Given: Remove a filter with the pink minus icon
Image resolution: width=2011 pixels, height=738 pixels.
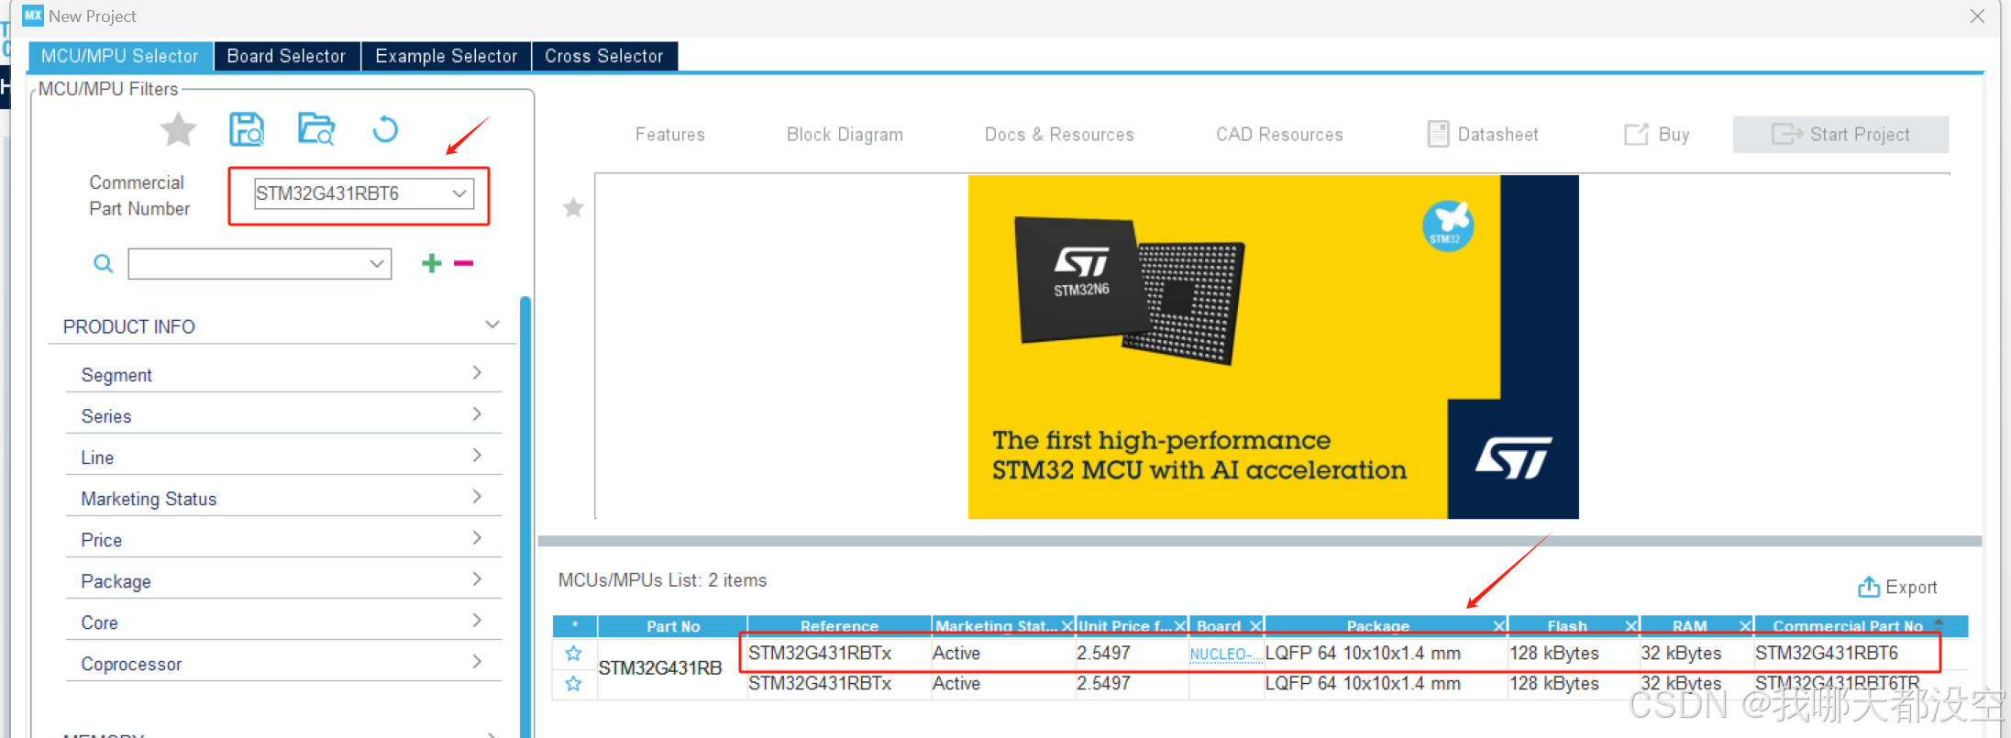Looking at the screenshot, I should click(464, 263).
